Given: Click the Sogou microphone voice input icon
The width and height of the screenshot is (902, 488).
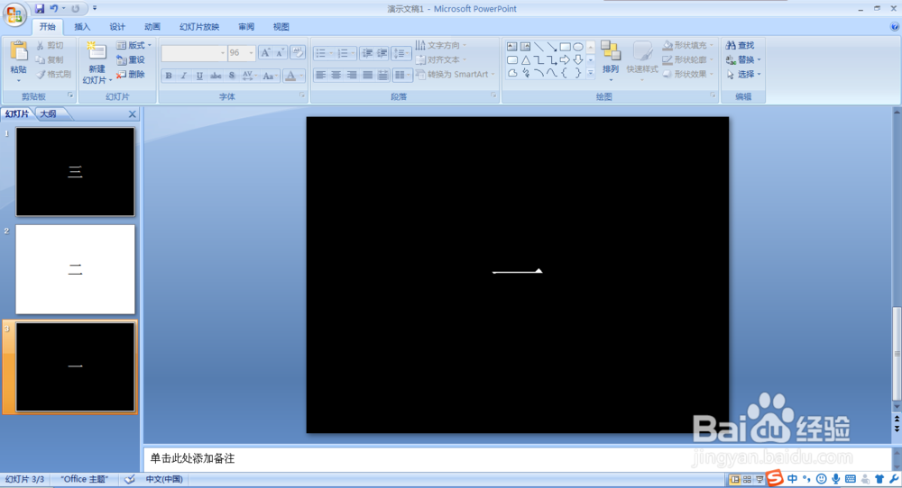Looking at the screenshot, I should (x=836, y=479).
